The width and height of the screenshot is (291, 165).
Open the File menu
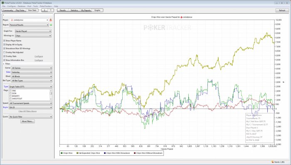[4, 6]
